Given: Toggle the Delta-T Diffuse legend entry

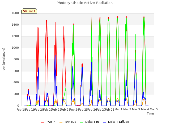Looking at the screenshot, I should [x=116, y=122].
